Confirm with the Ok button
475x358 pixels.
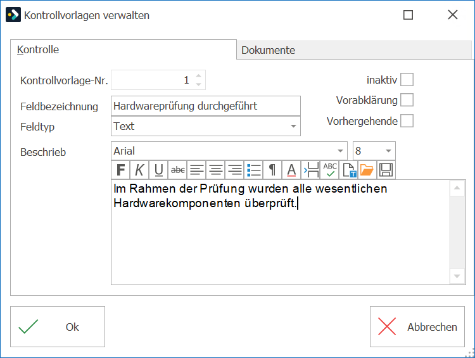tap(58, 326)
